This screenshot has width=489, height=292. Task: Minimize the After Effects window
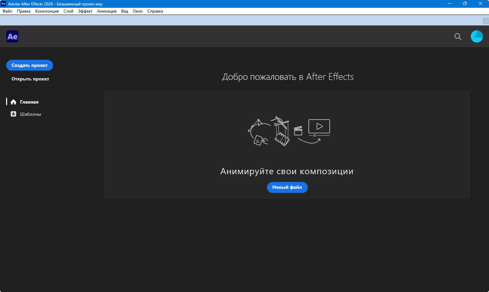[450, 4]
